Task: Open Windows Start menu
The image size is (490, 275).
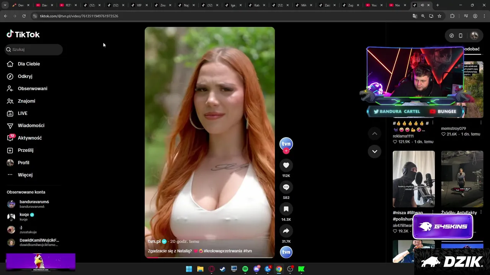Action: tap(189, 269)
